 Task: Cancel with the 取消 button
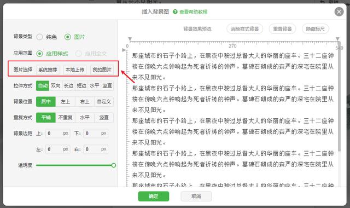(196, 197)
